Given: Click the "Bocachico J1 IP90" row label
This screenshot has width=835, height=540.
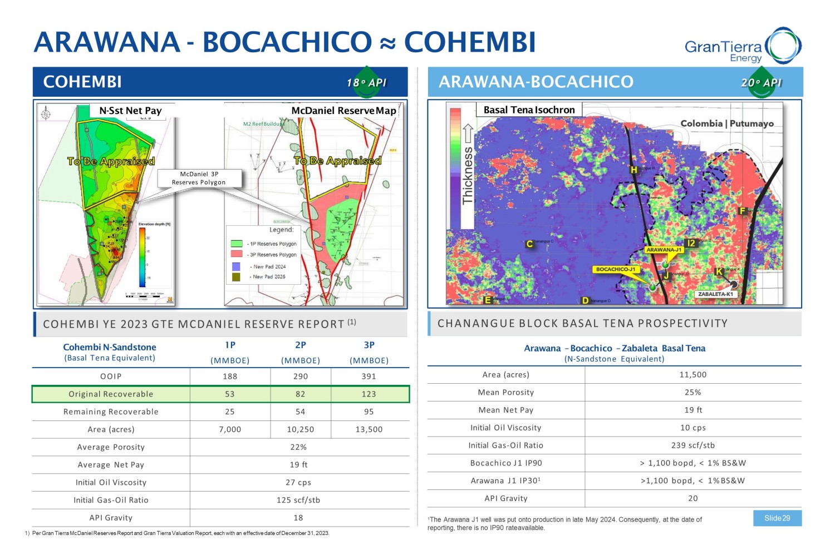Looking at the screenshot, I should 506,463.
